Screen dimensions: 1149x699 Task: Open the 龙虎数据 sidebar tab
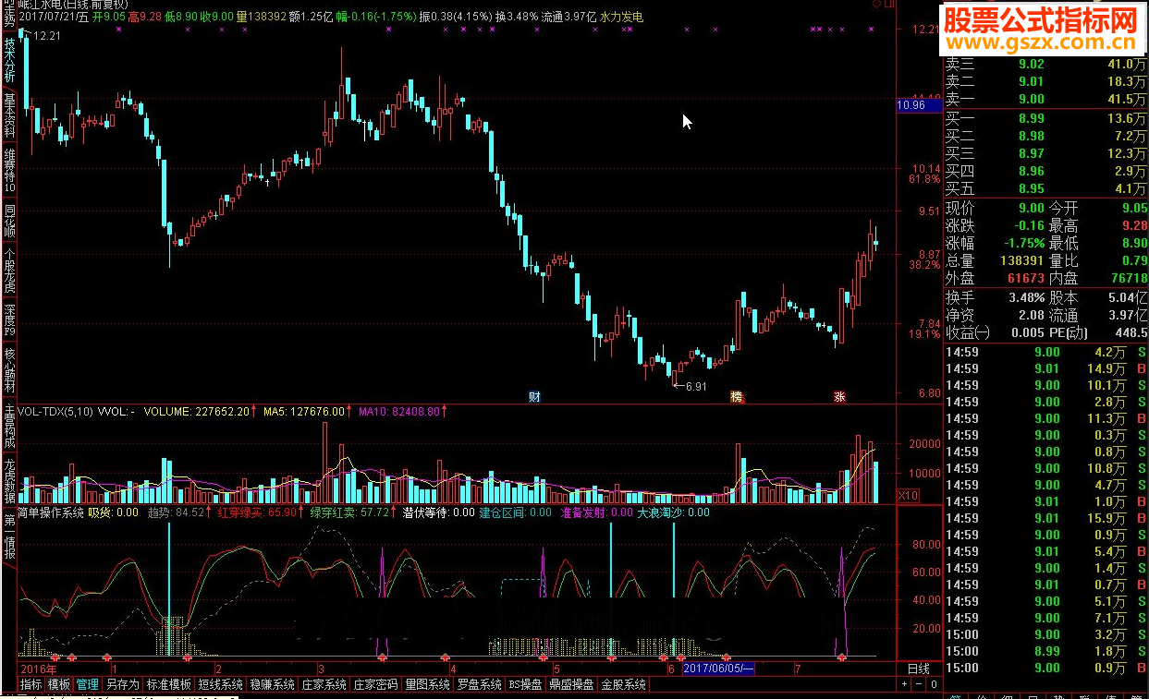pyautogui.click(x=9, y=480)
